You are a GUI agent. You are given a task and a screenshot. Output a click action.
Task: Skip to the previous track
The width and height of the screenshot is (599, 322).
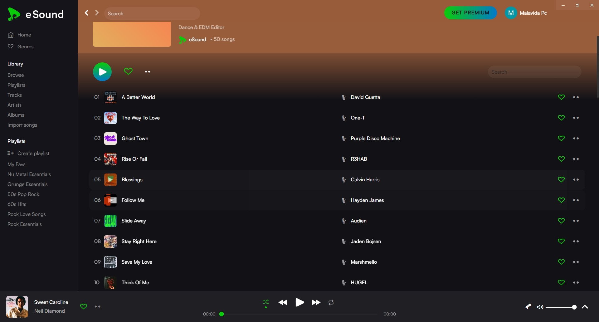coord(283,302)
